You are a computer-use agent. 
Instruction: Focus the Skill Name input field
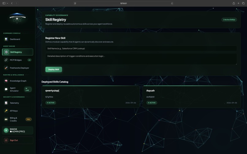click(141, 48)
